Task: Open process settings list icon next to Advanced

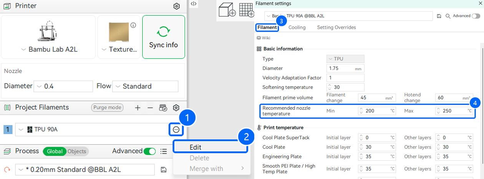Action: click(x=164, y=151)
